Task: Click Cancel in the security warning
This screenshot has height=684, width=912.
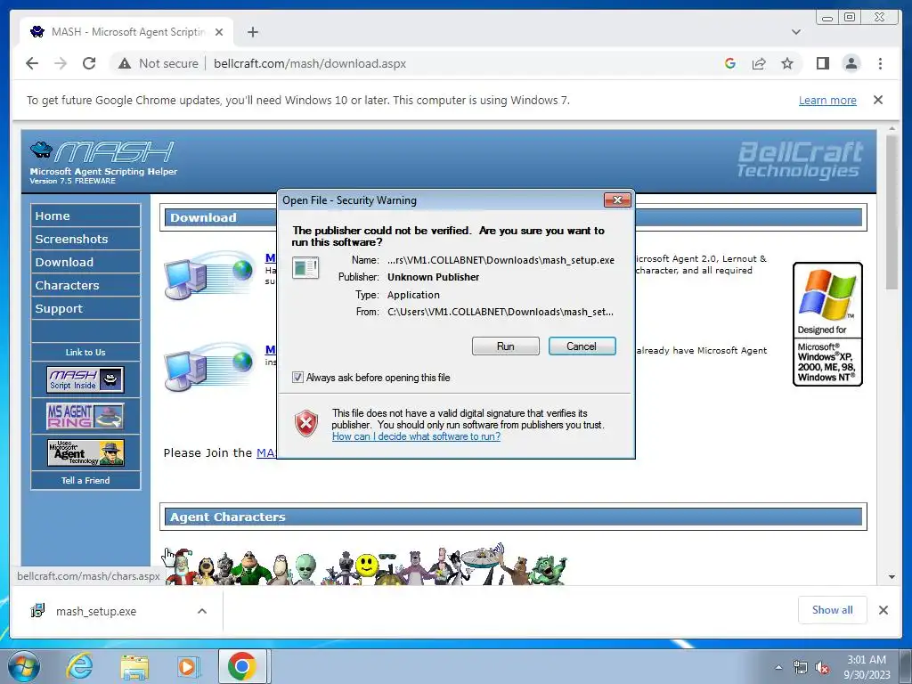Action: pyautogui.click(x=582, y=346)
